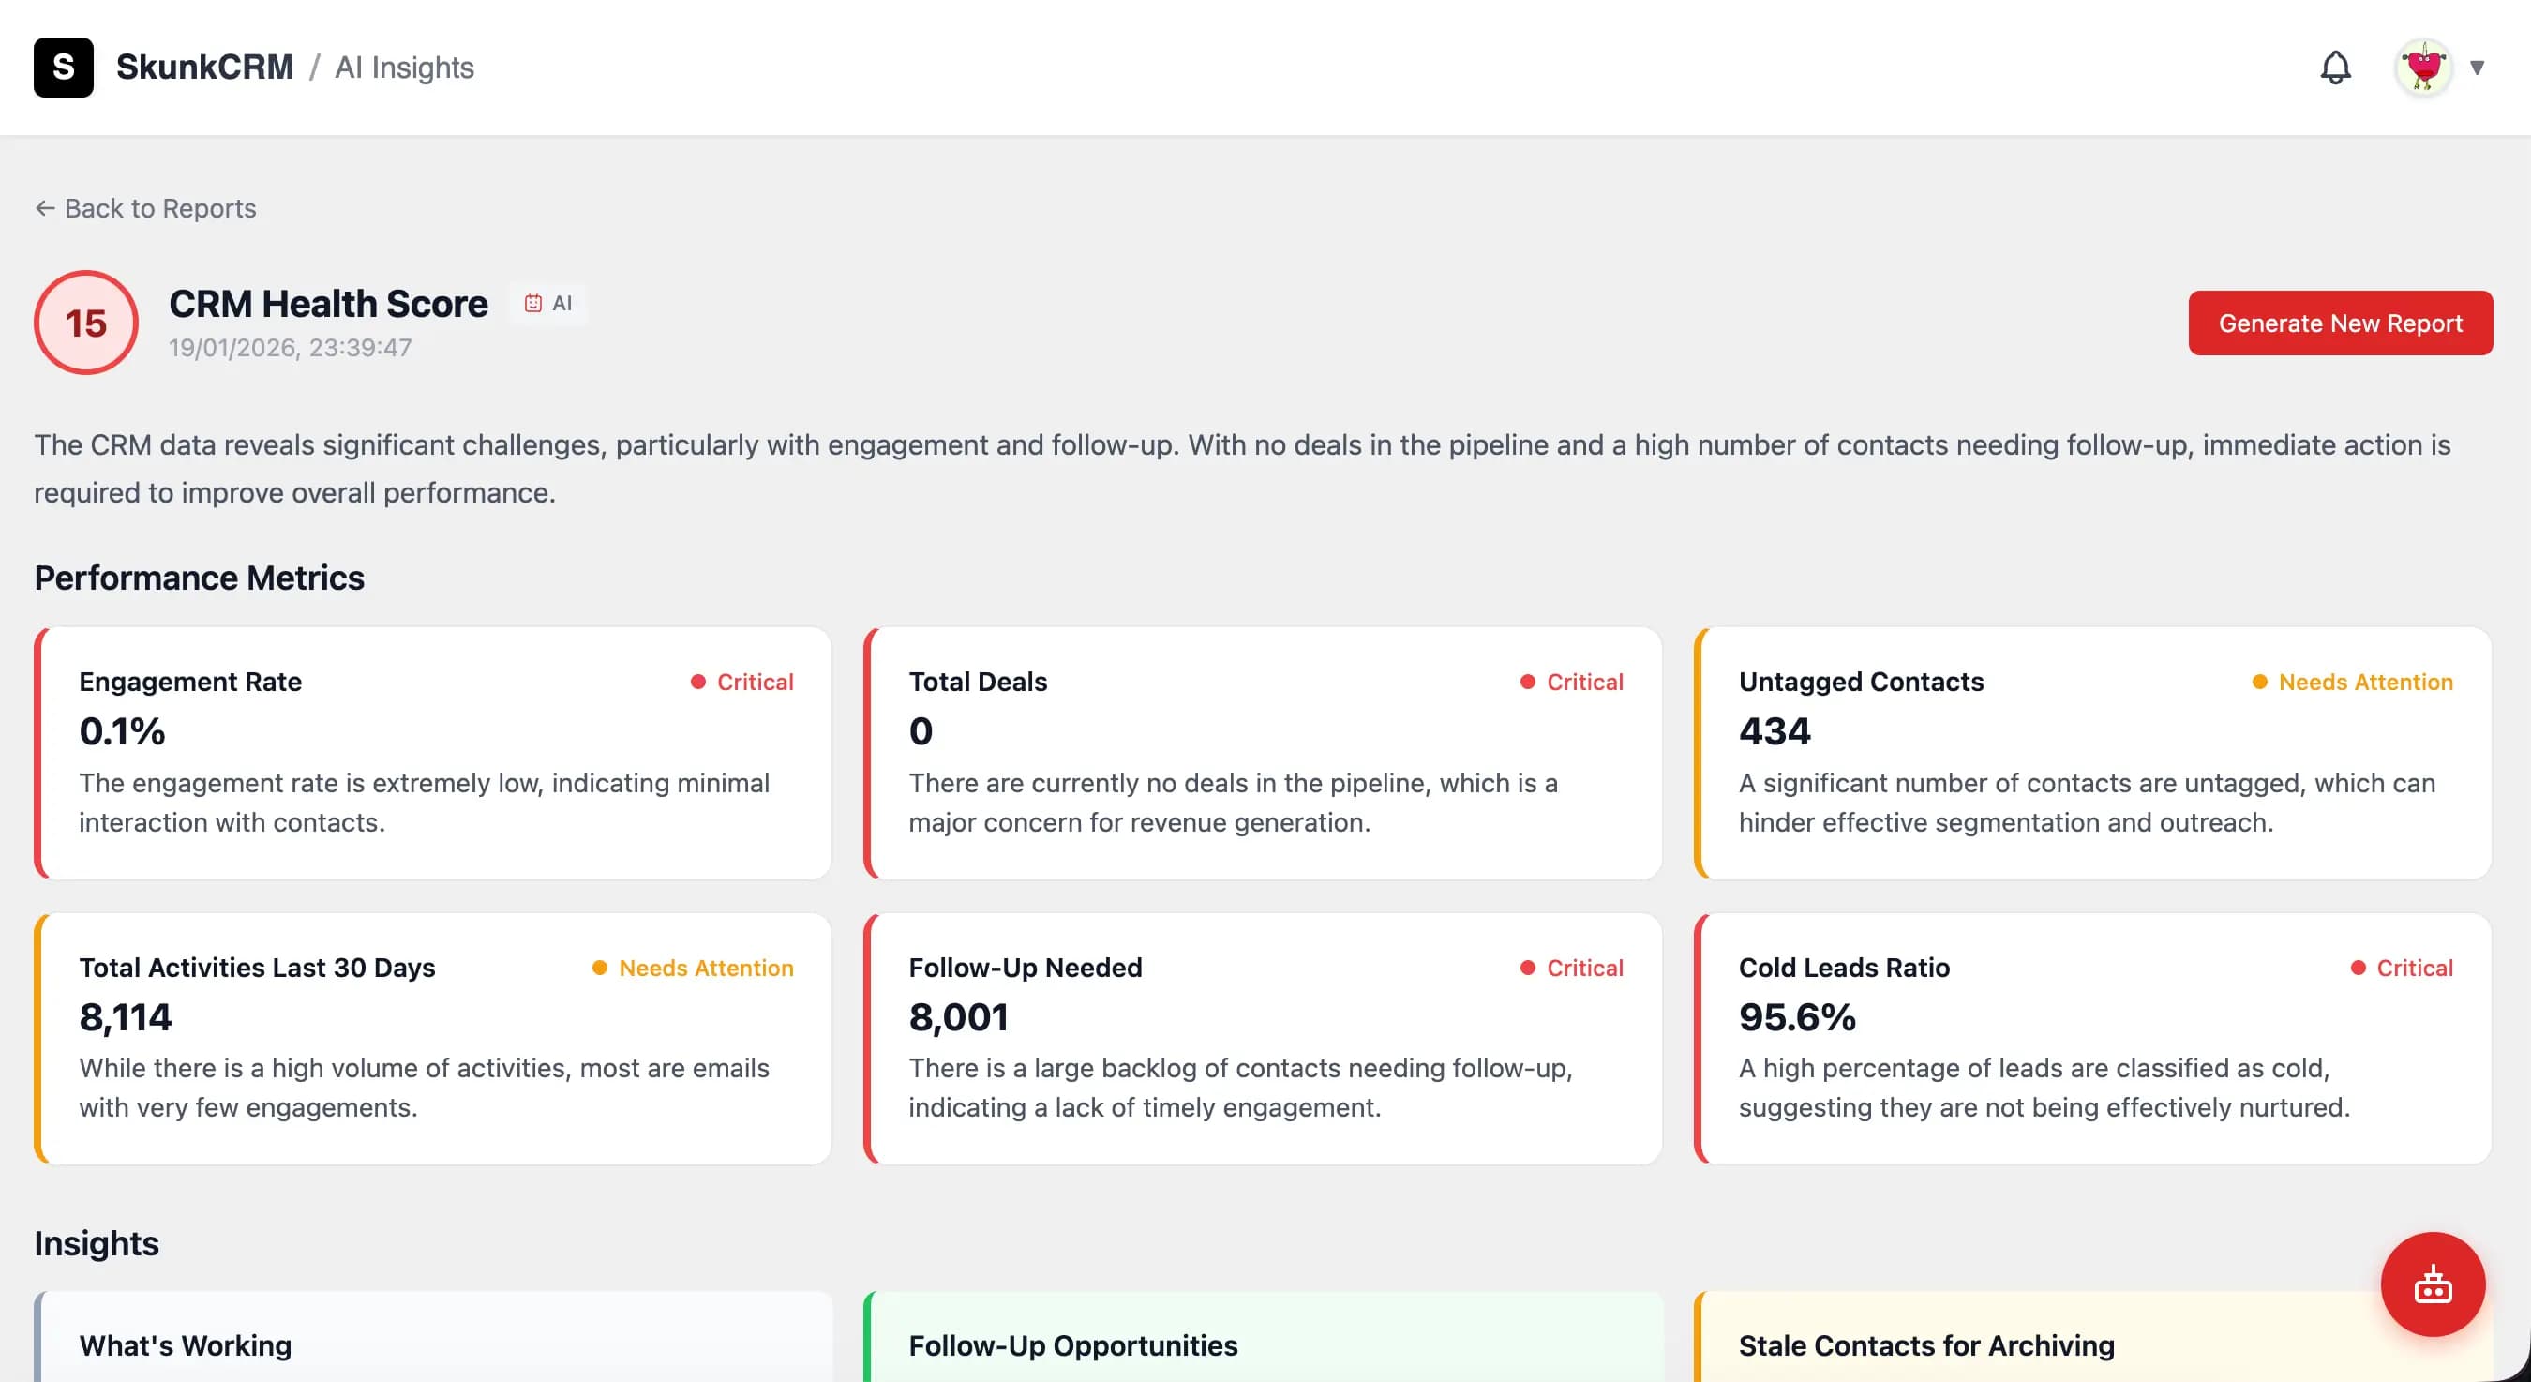
Task: Click the Critical indicator on Cold Leads Ratio
Action: point(2359,968)
